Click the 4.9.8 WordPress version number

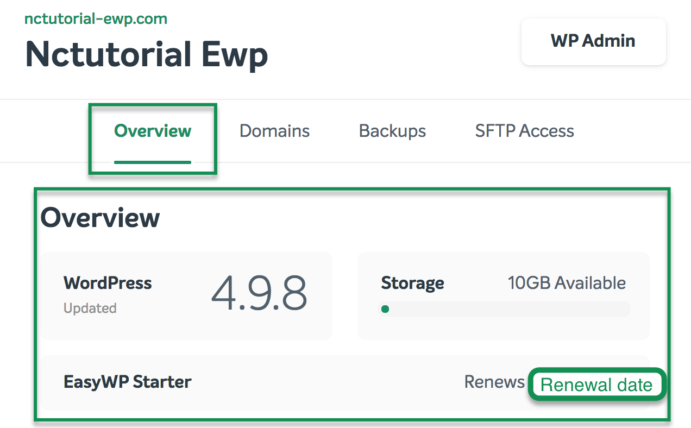(259, 293)
